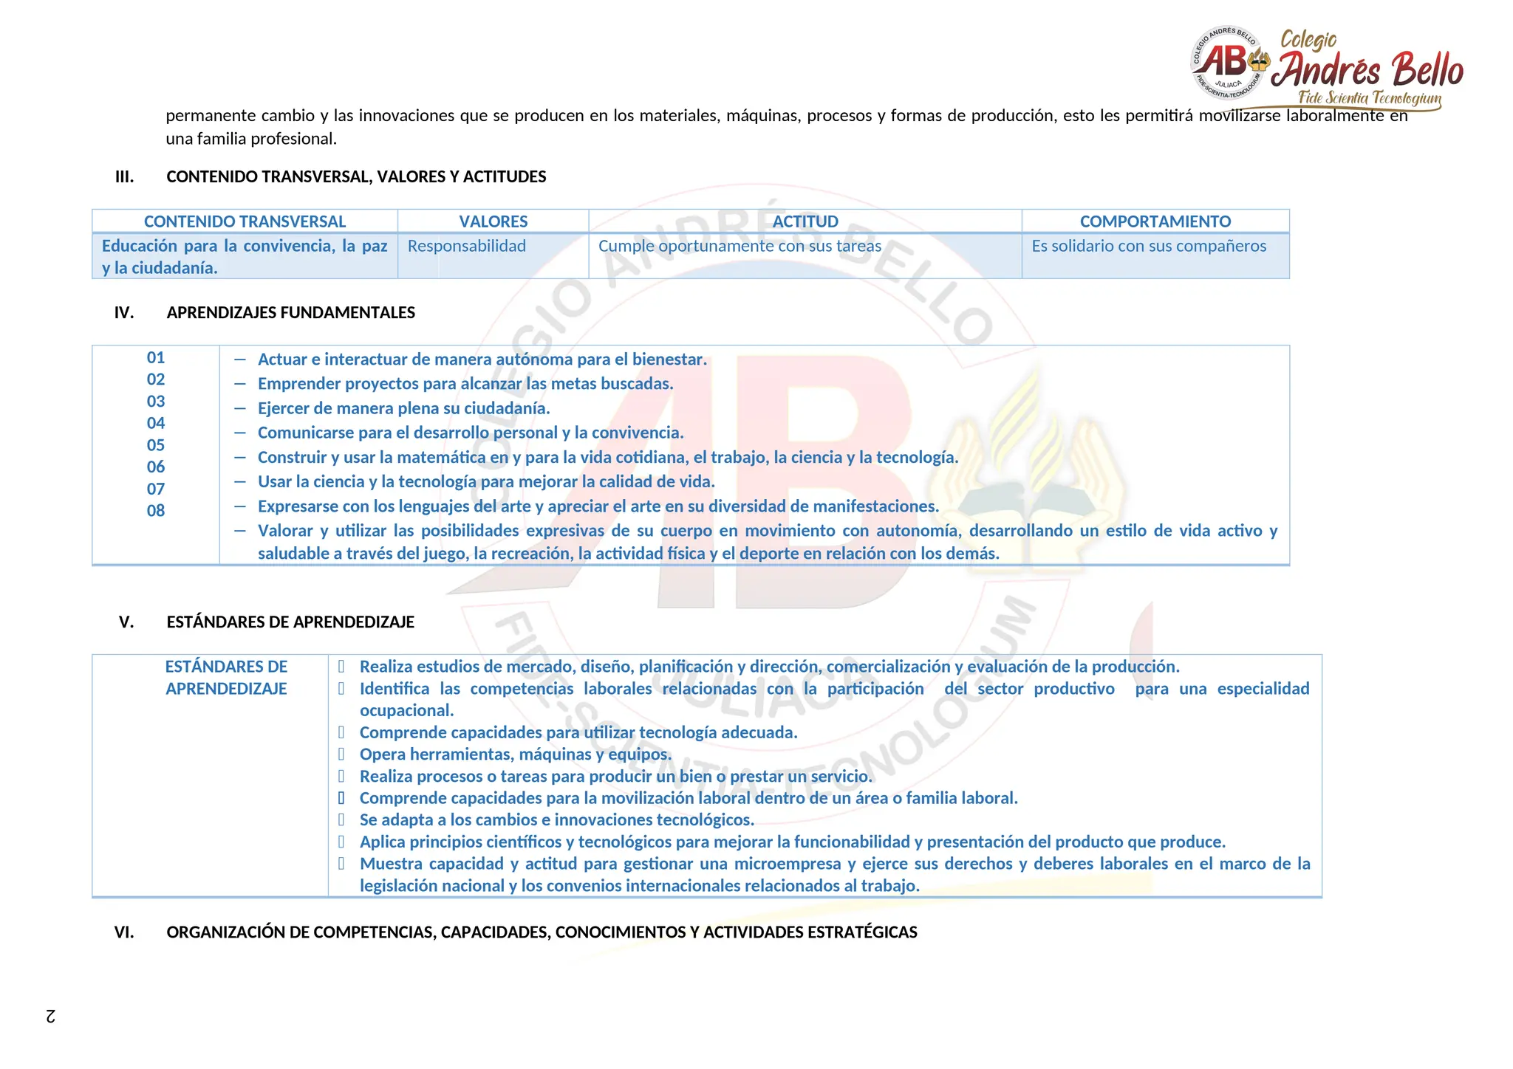The height and width of the screenshot is (1069, 1513).
Task: Click number '08' in the learning list
Action: [156, 510]
